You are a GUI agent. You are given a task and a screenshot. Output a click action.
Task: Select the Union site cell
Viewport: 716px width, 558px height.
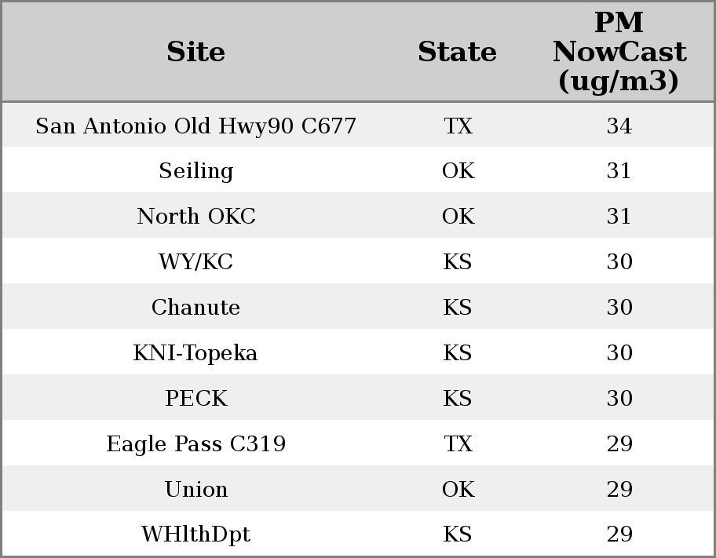click(x=196, y=490)
